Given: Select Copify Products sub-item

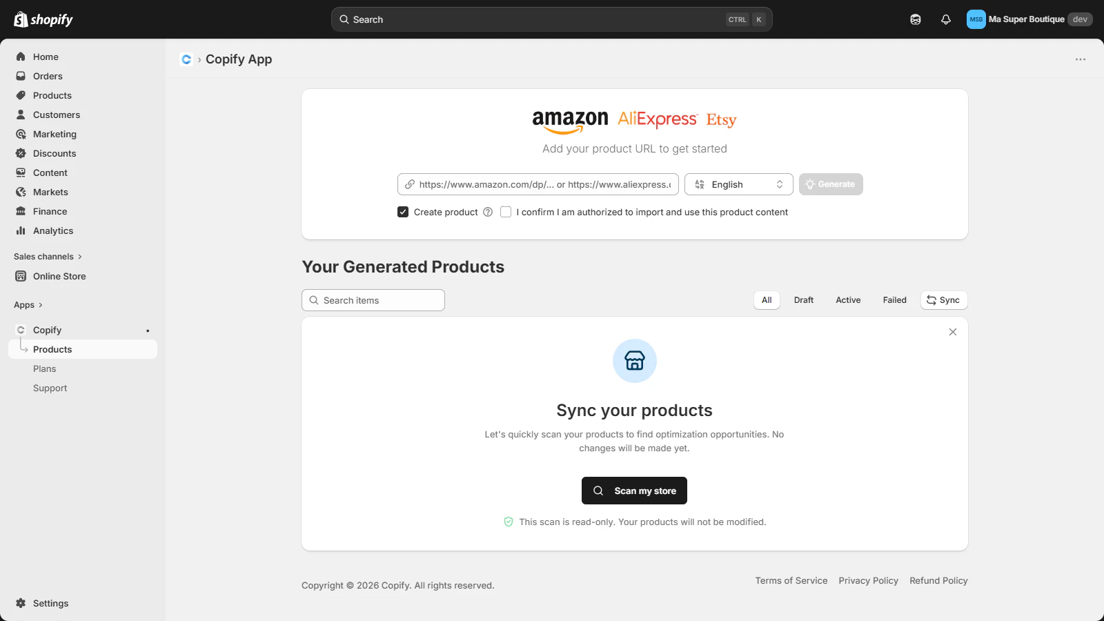Looking at the screenshot, I should (x=83, y=349).
